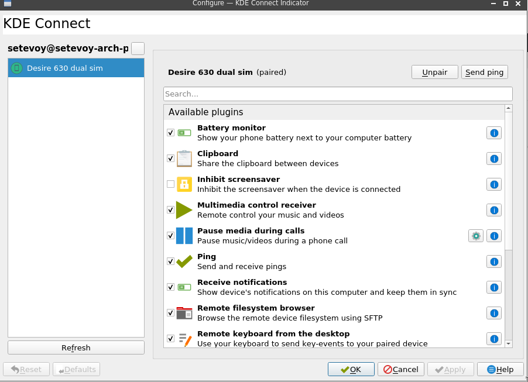This screenshot has width=528, height=382.
Task: Configure Pause media during calls via gear
Action: [476, 236]
